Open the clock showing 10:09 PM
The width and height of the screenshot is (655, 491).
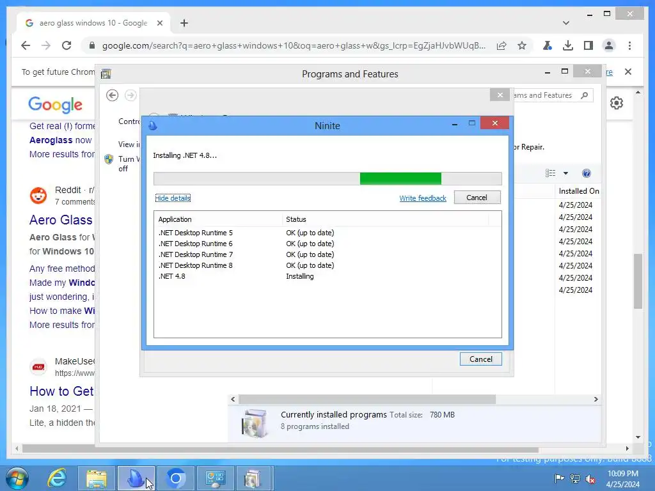tap(622, 479)
